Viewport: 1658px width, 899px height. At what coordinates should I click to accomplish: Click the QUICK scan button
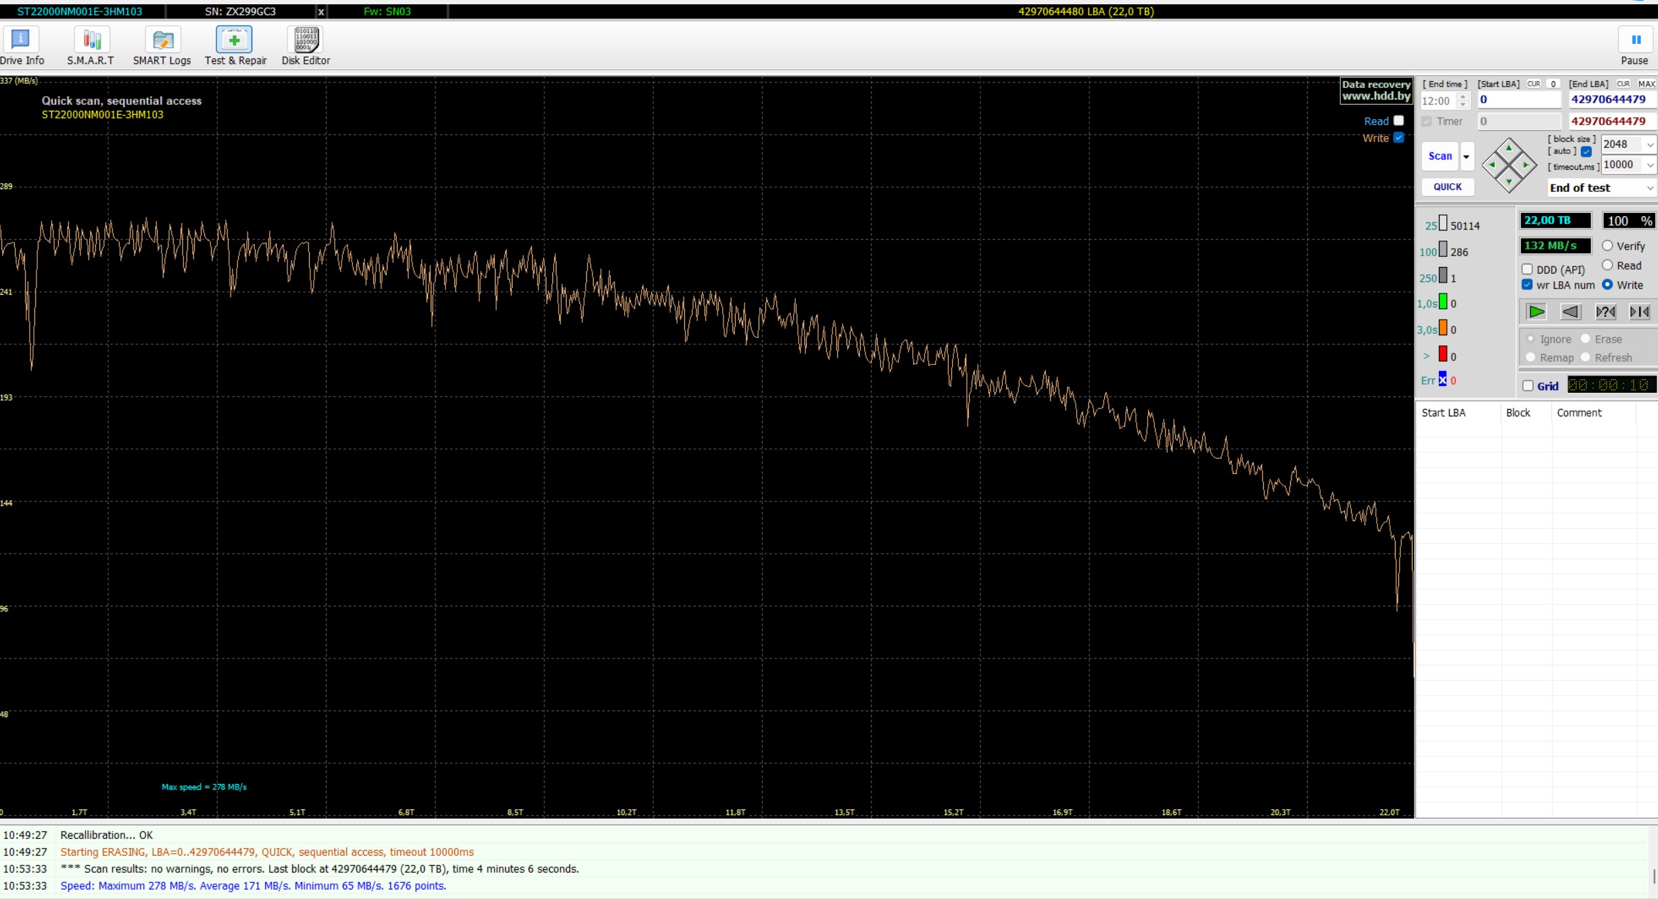pos(1447,187)
